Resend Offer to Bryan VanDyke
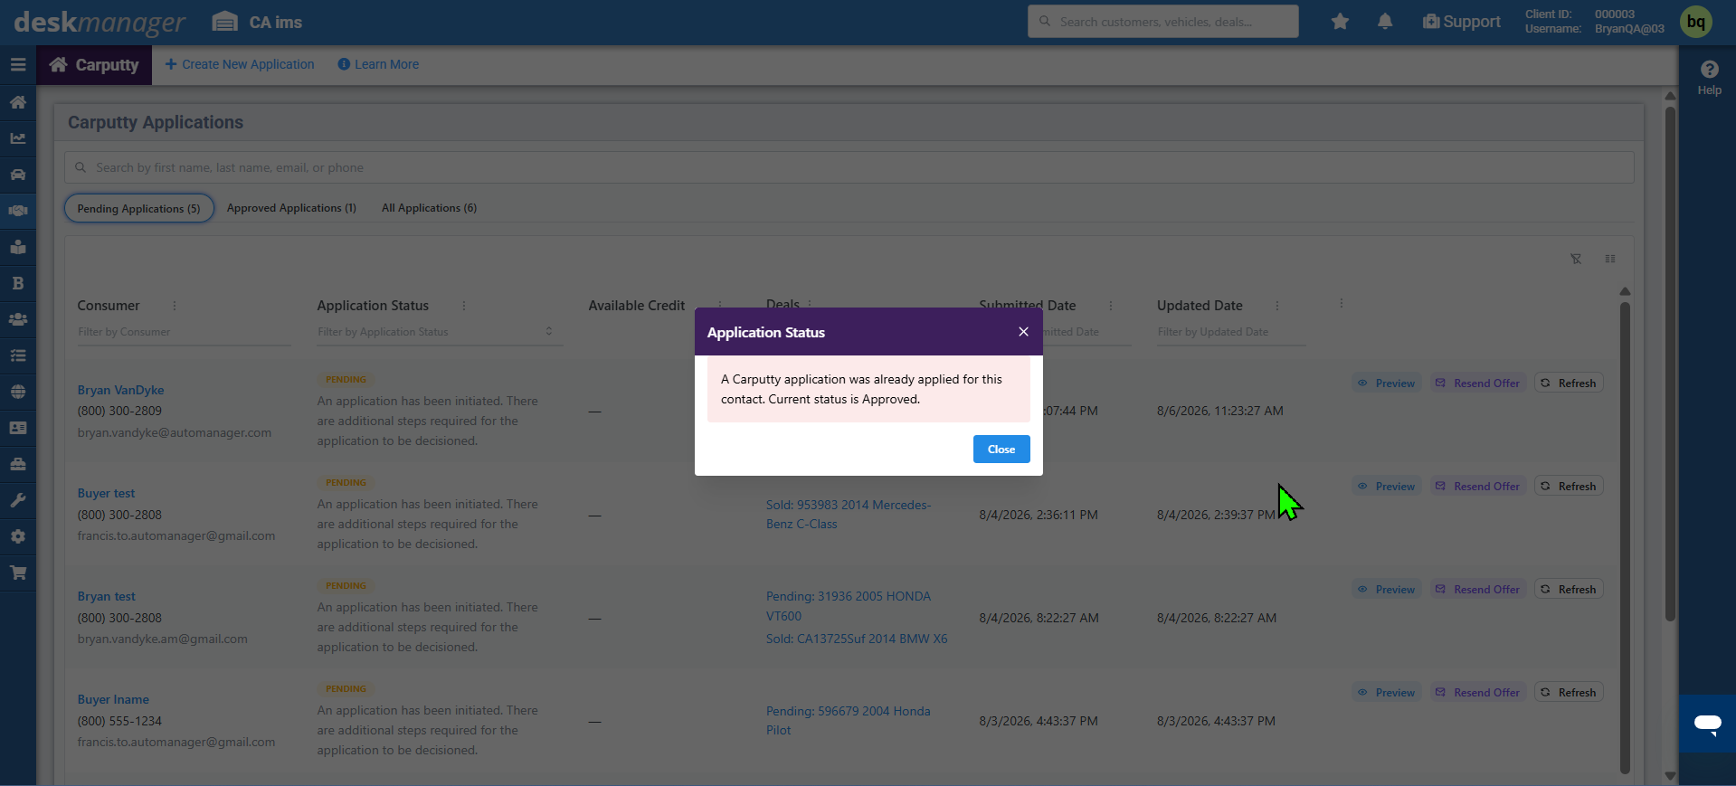Image resolution: width=1736 pixels, height=786 pixels. coord(1478,384)
